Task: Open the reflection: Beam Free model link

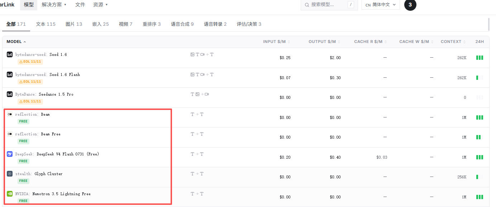Action: [38, 134]
